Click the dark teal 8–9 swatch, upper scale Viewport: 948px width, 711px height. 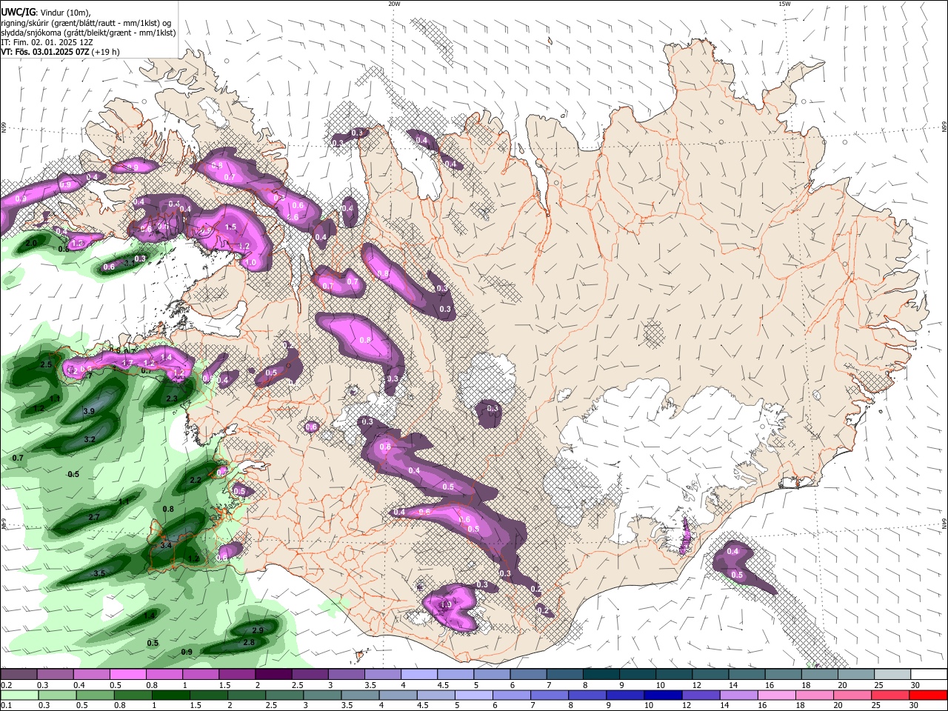600,675
